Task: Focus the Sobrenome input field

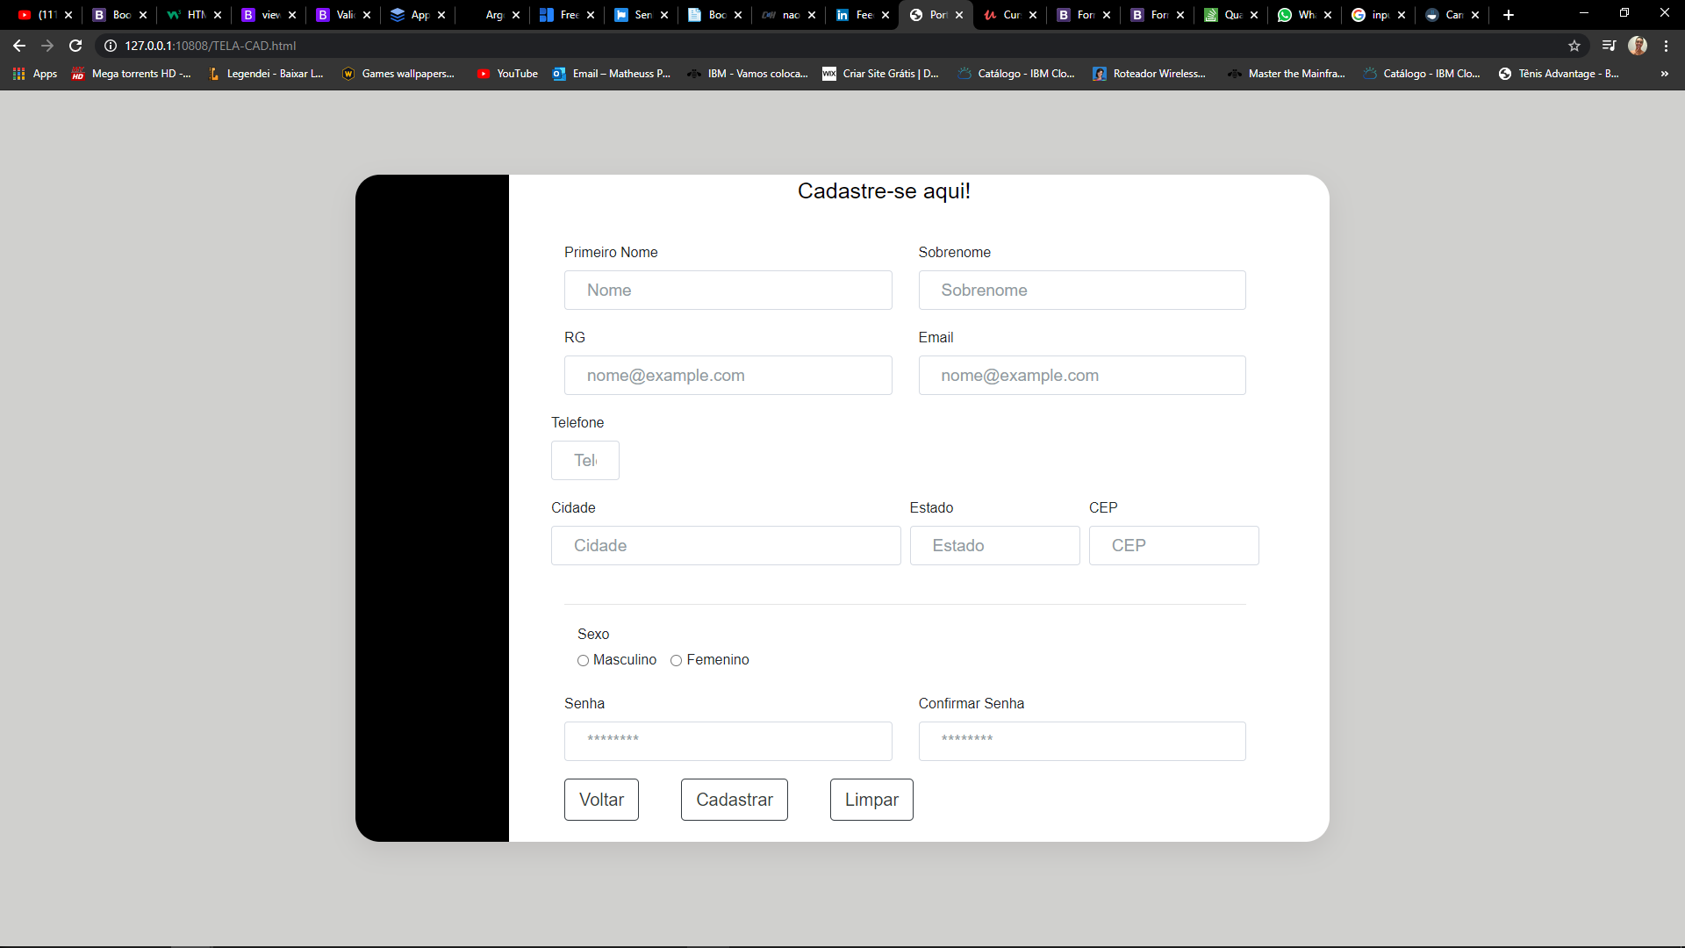Action: (x=1082, y=290)
